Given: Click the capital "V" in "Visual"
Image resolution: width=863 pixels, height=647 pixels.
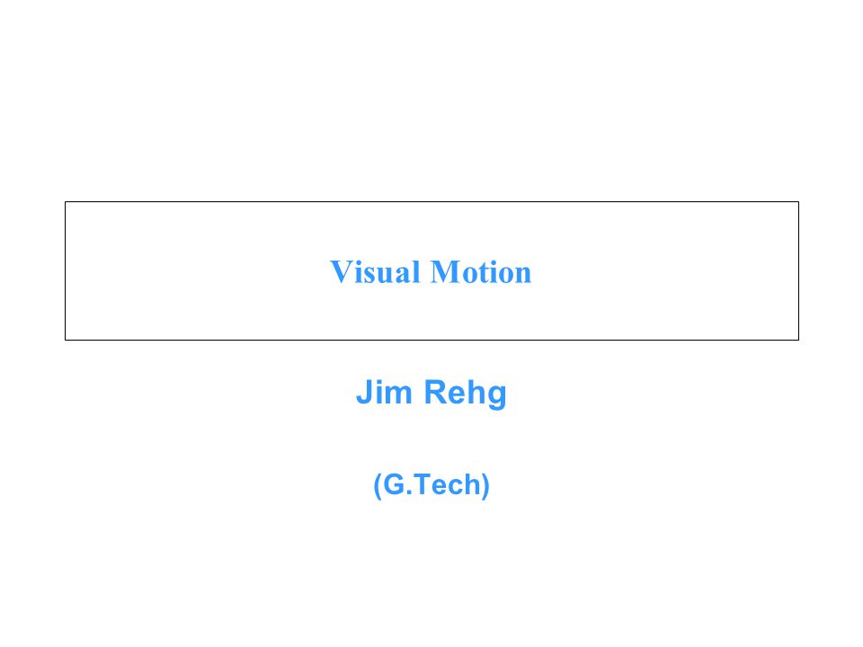Looking at the screenshot, I should coord(341,271).
